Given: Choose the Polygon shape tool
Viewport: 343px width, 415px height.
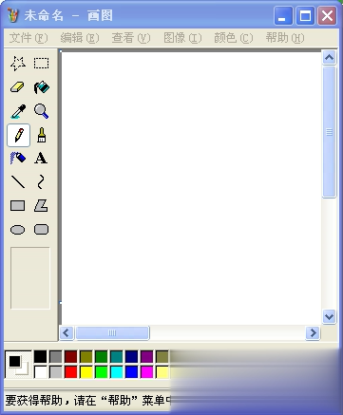Looking at the screenshot, I should [41, 206].
